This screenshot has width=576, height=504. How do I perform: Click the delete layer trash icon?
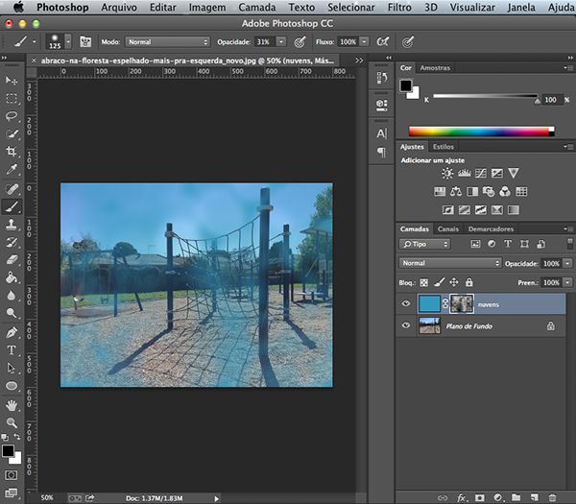coord(552,497)
